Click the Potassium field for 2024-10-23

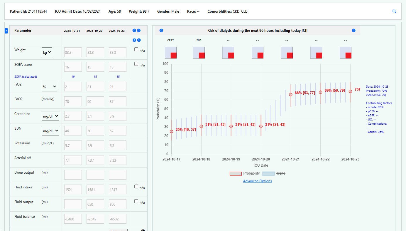[117, 145]
